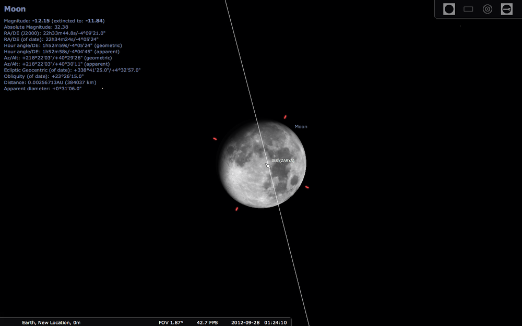522x326 pixels.
Task: Select the red satellite marker below the Moon
Action: click(x=236, y=209)
